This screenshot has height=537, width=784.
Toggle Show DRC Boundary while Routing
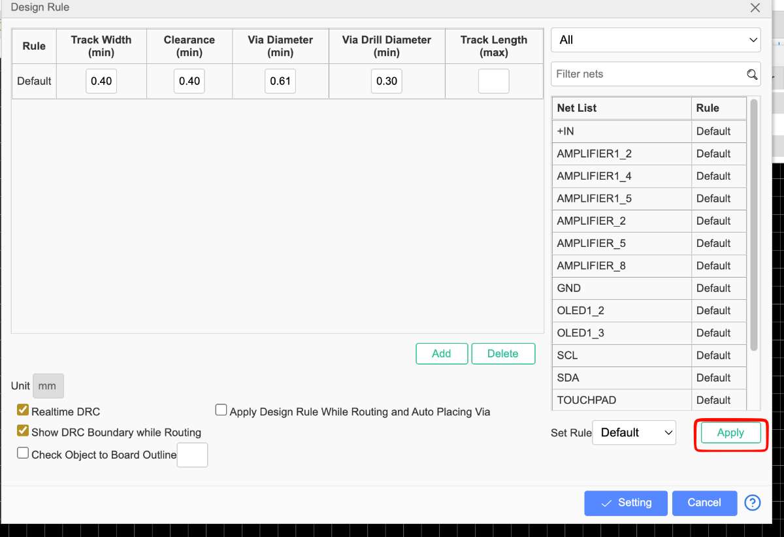click(23, 431)
